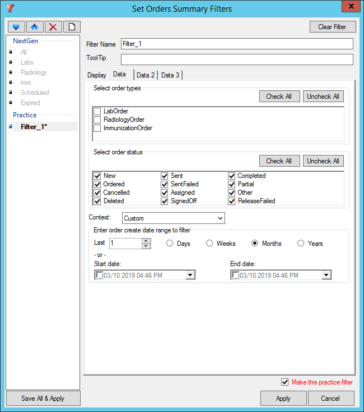Select the Expired filter in NextGen list
This screenshot has height=412, width=364.
(x=30, y=103)
